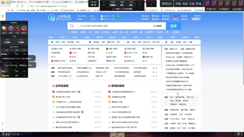Click the banned Quilboar race icon
This screenshot has height=137, width=244.
coord(24,29)
